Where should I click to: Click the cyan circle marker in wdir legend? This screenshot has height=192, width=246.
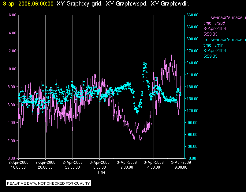206,40
